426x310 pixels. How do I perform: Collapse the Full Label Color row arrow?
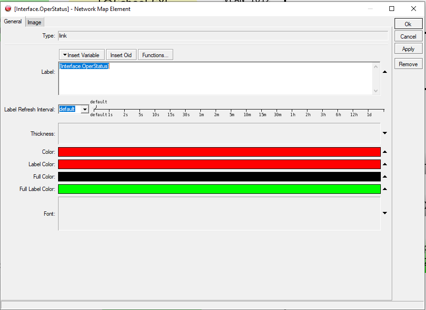[x=385, y=189]
